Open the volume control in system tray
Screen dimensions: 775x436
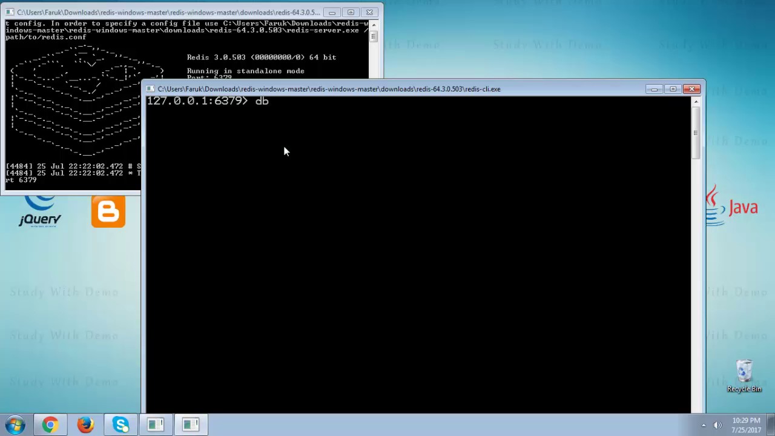(718, 425)
